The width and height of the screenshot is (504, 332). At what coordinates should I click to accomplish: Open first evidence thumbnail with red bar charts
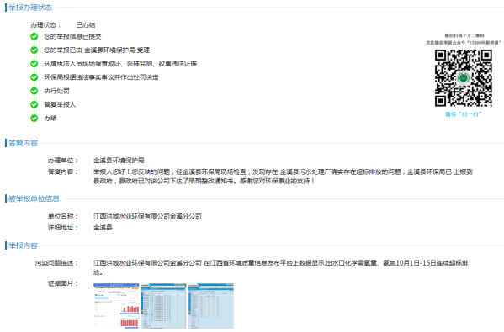pos(116,306)
